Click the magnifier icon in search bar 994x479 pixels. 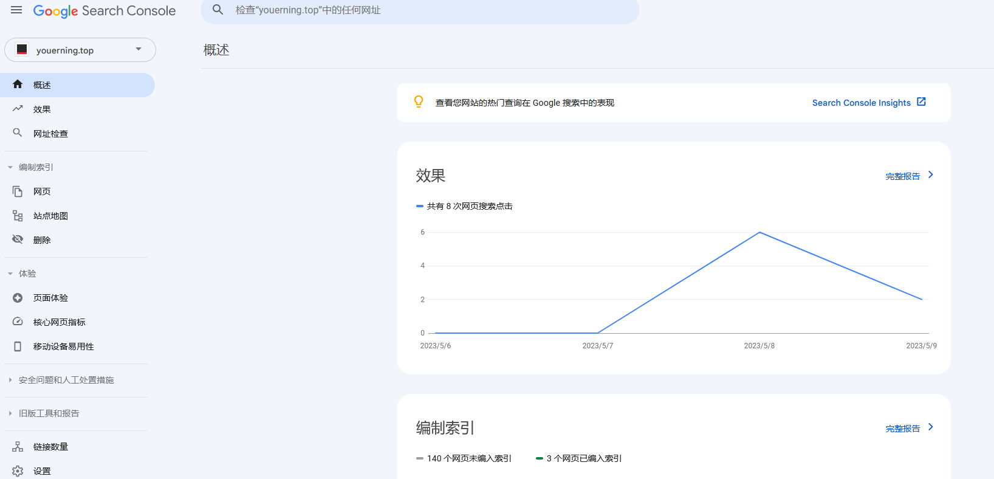218,10
